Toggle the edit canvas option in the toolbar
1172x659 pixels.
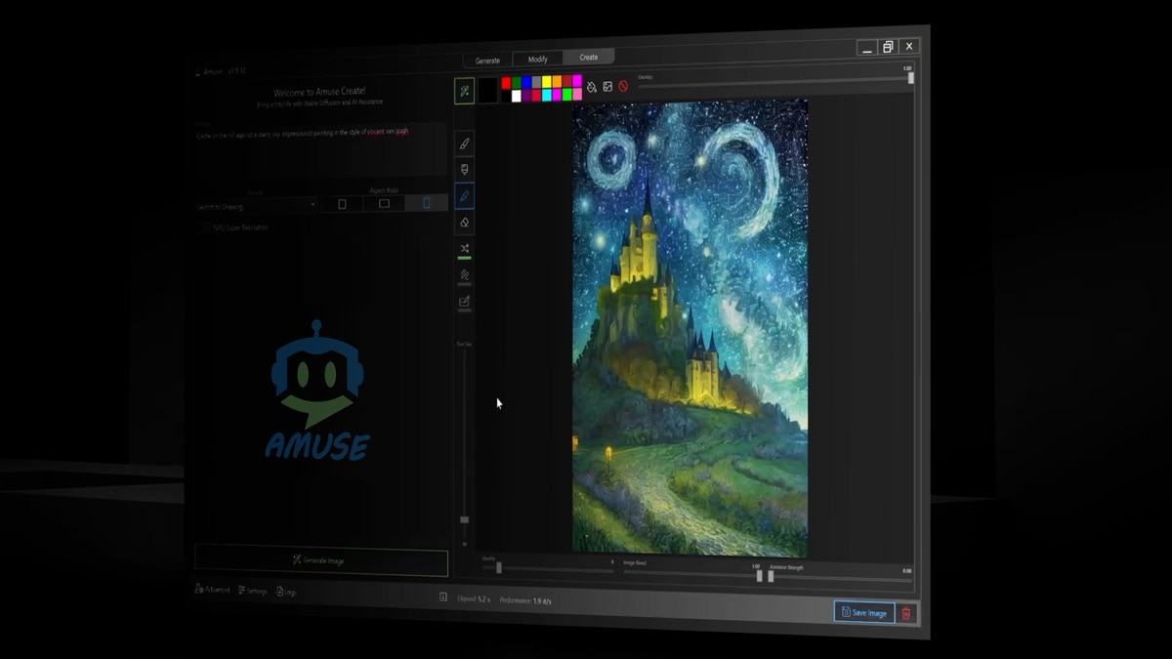pos(465,302)
